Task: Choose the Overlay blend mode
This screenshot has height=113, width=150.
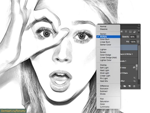Action: click(103, 65)
